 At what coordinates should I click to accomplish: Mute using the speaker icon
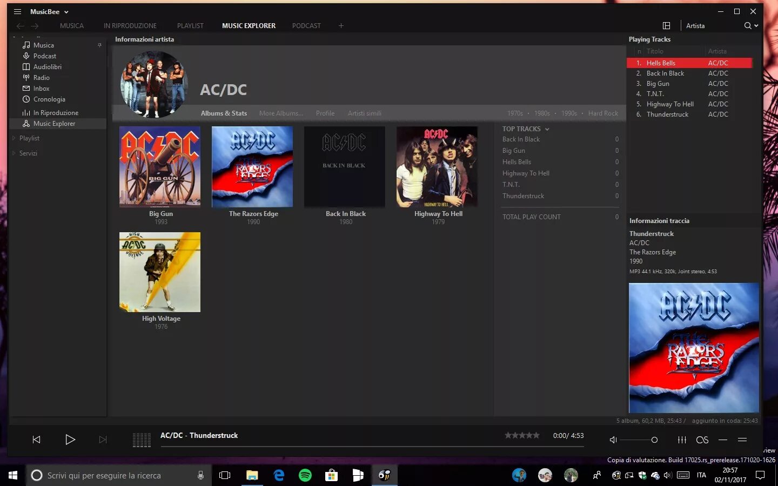coord(613,440)
